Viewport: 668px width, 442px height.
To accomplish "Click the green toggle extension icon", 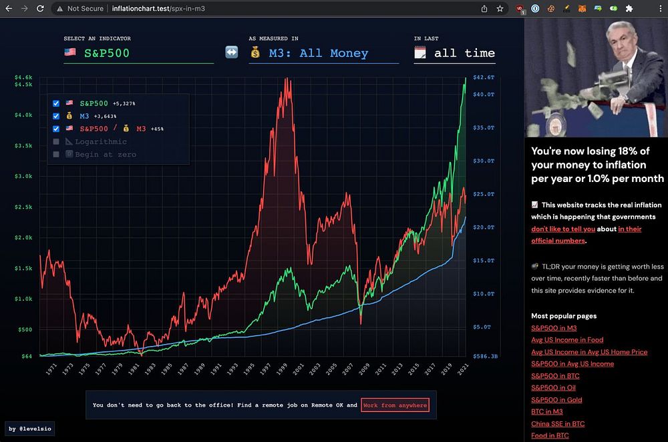I will [613, 9].
